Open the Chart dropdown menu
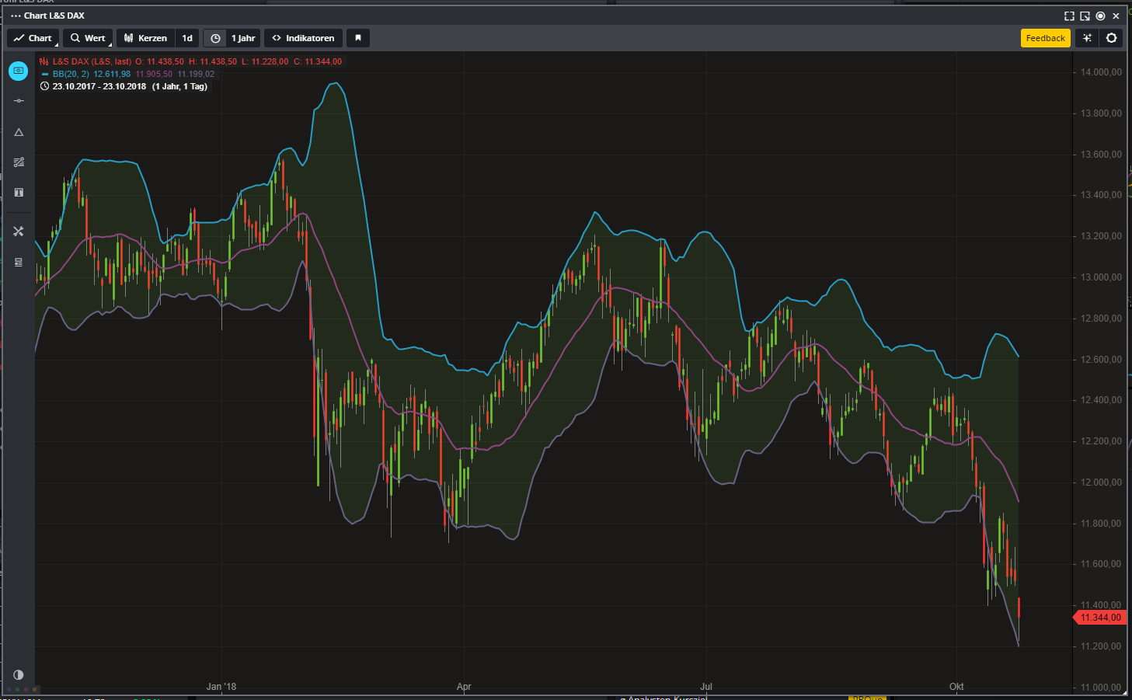Viewport: 1132px width, 700px height. [x=33, y=38]
